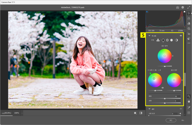
Task: Open the Presets overlapping circles icon
Action: coord(189,38)
